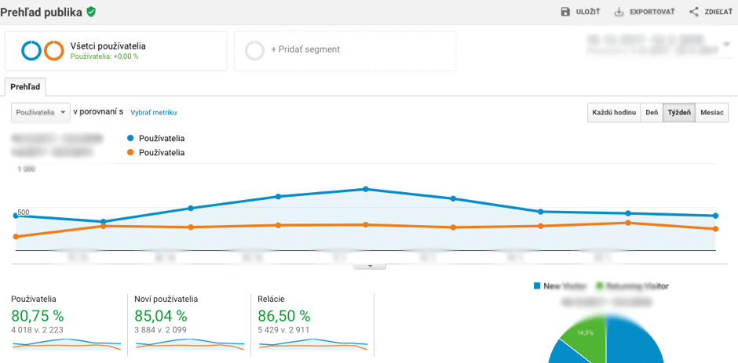Select Mesiac granularity

tap(711, 113)
